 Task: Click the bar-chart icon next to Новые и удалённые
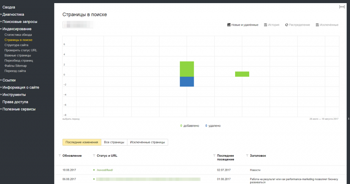coord(229,25)
